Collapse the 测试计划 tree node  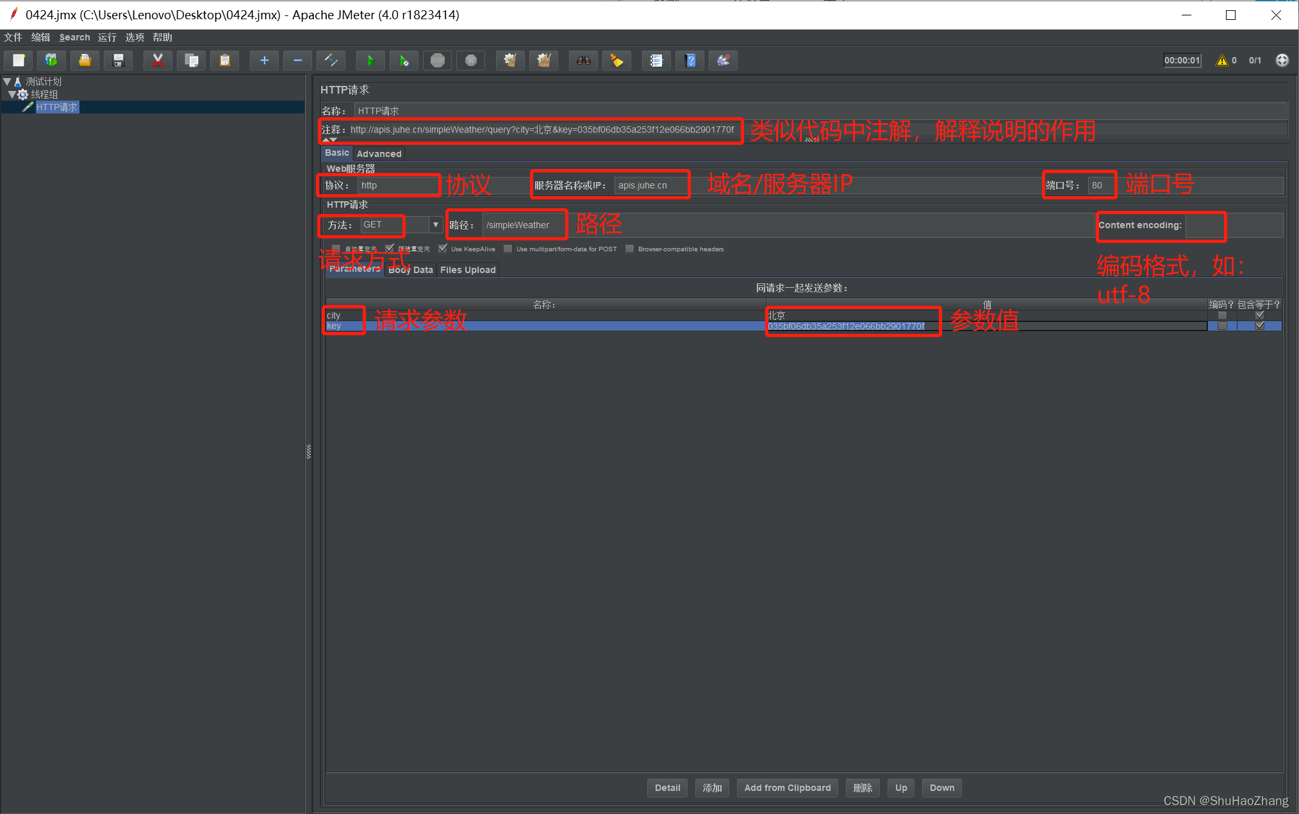click(x=7, y=81)
